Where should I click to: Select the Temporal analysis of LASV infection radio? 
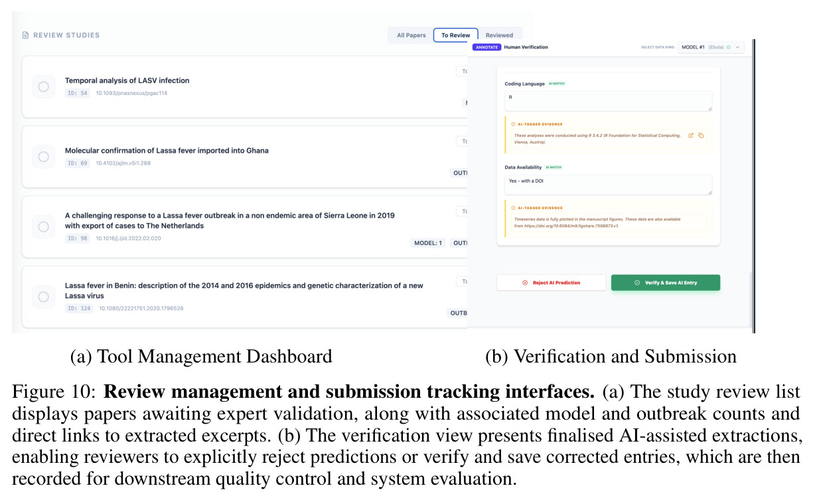coord(43,86)
